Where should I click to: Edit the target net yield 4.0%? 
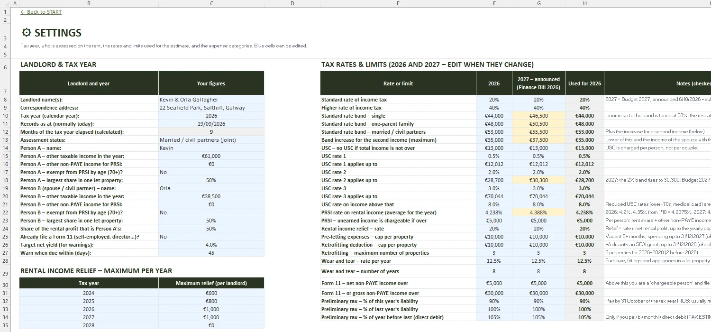(x=211, y=245)
